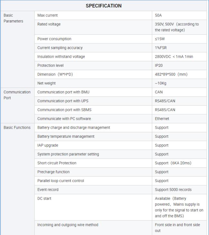209x235 pixels.
Task: Select the 50A value cell
Action: pyautogui.click(x=159, y=15)
